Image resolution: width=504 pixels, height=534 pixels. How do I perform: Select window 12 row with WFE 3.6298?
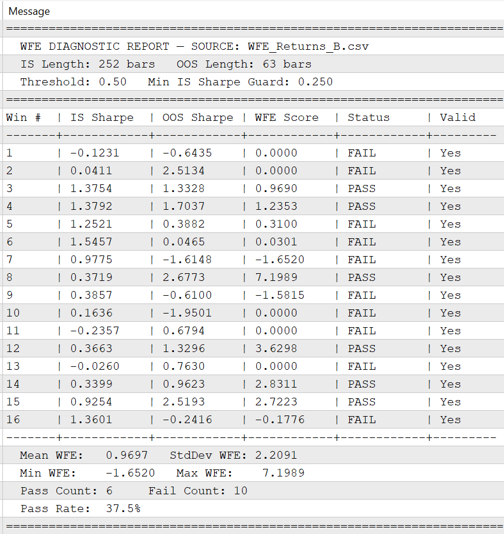coord(253,348)
